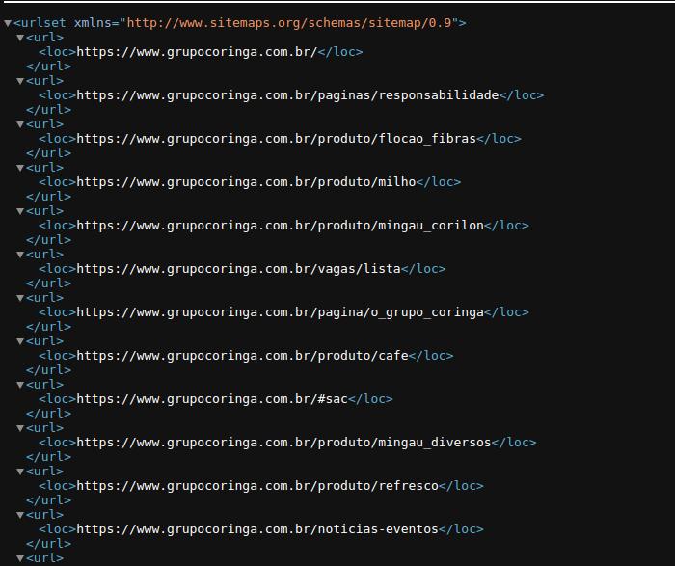
Task: Click the produto/refresco URL text
Action: click(257, 486)
